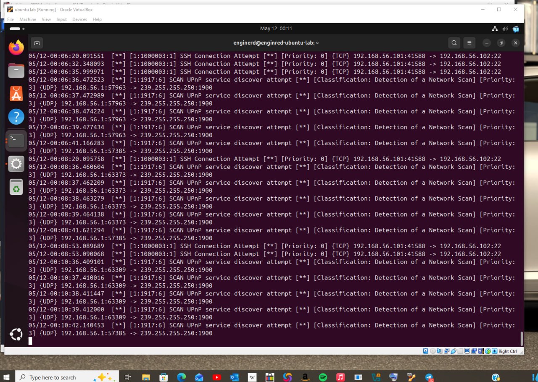
Task: Open Firefox from the Ubuntu dock
Action: point(16,47)
